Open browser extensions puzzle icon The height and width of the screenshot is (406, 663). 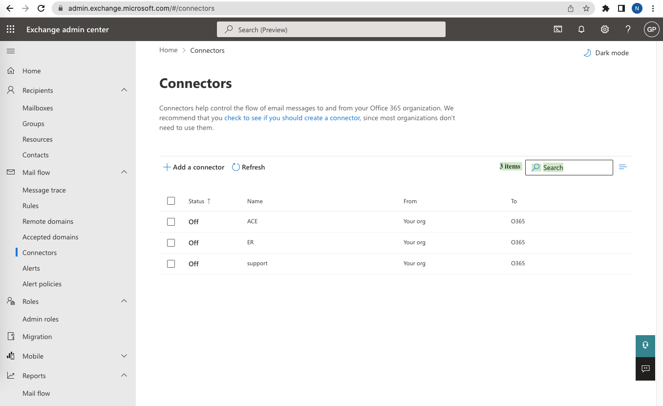(606, 8)
